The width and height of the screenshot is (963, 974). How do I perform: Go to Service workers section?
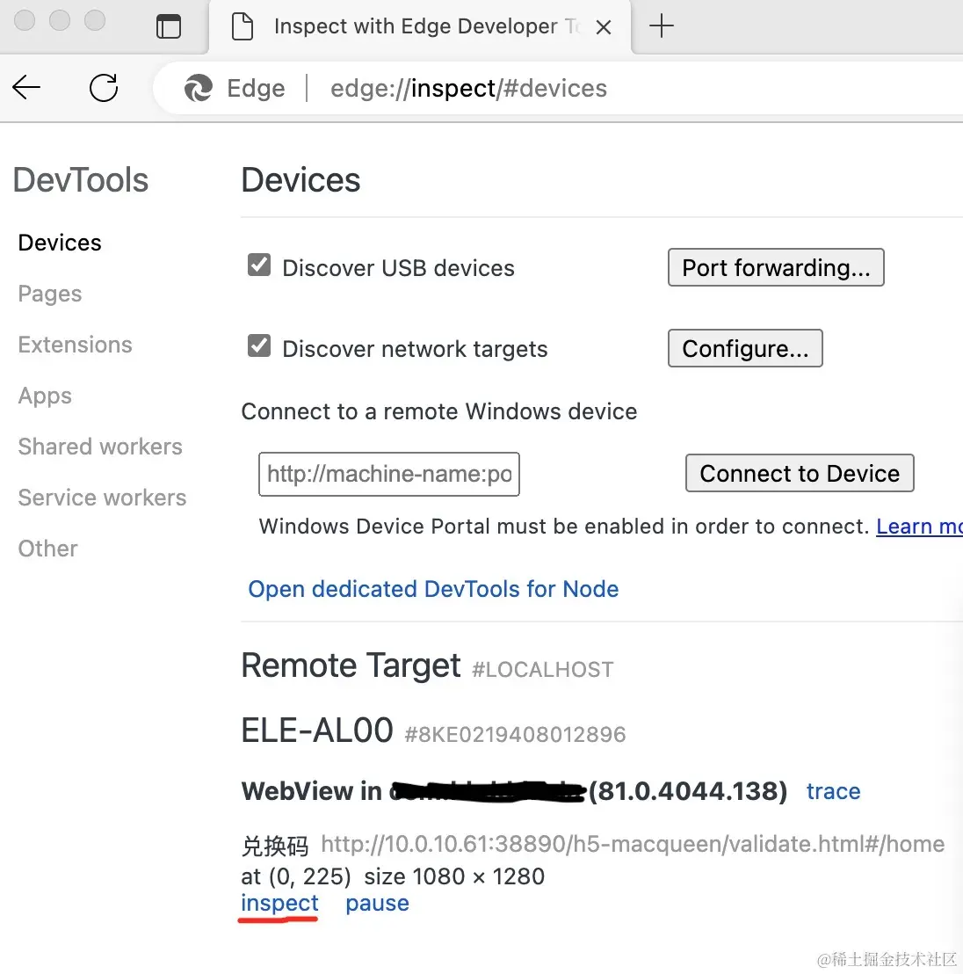[x=102, y=498]
